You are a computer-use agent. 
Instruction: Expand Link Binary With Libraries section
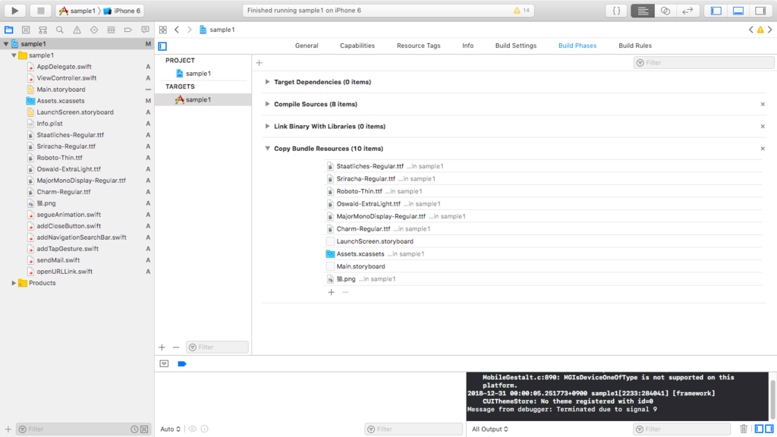(x=268, y=127)
